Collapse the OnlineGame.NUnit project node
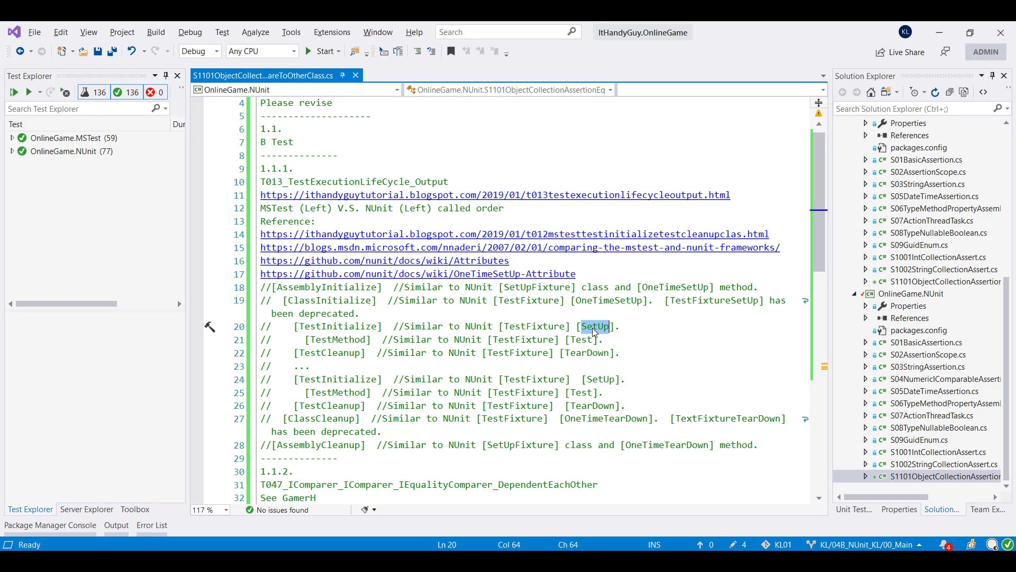The height and width of the screenshot is (572, 1016). tap(854, 294)
